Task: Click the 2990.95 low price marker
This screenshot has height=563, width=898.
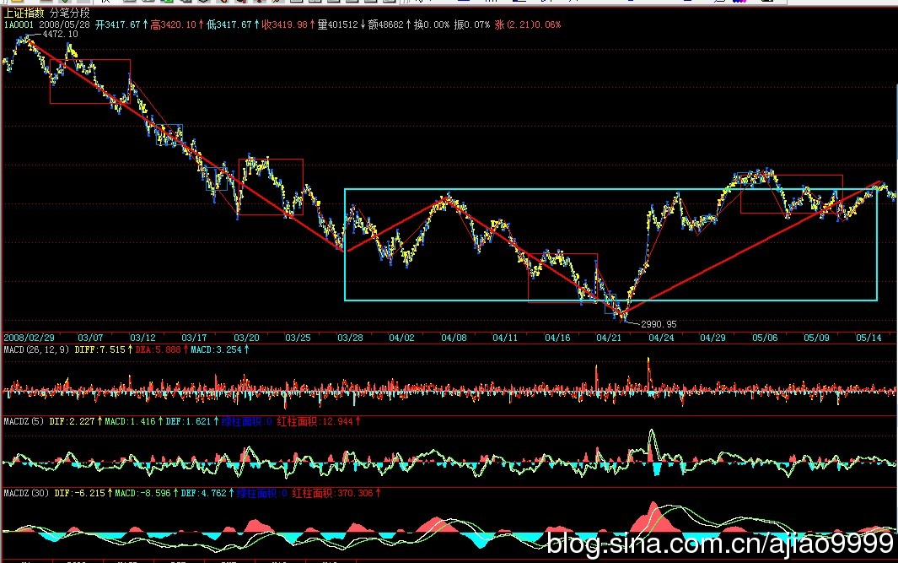Action: (x=659, y=324)
